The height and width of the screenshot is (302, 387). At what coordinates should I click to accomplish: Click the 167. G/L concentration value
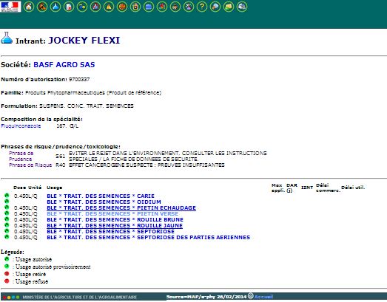67,126
